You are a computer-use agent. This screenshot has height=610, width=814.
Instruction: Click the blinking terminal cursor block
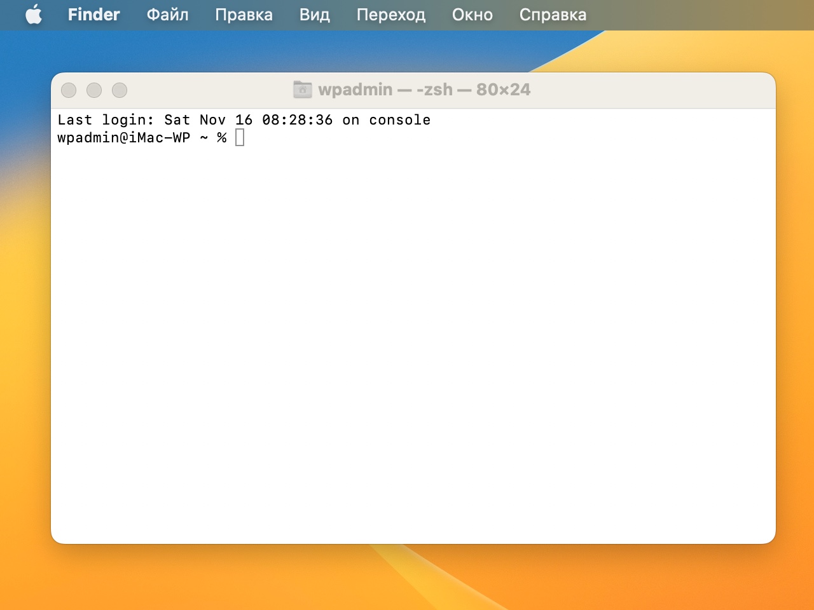click(240, 137)
